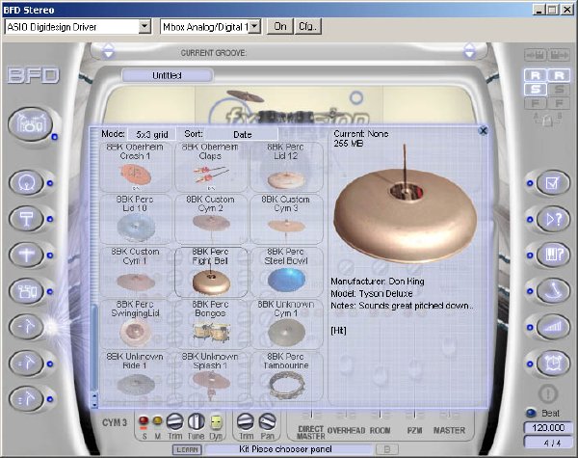
Task: Open the velocity ramp icon
Action: coord(553,327)
